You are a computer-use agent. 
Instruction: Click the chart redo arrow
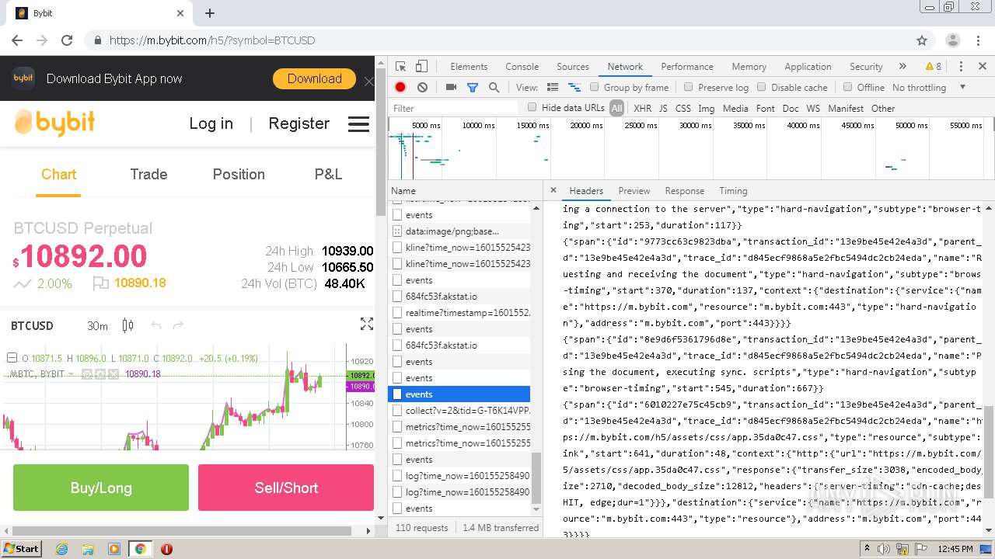[178, 325]
